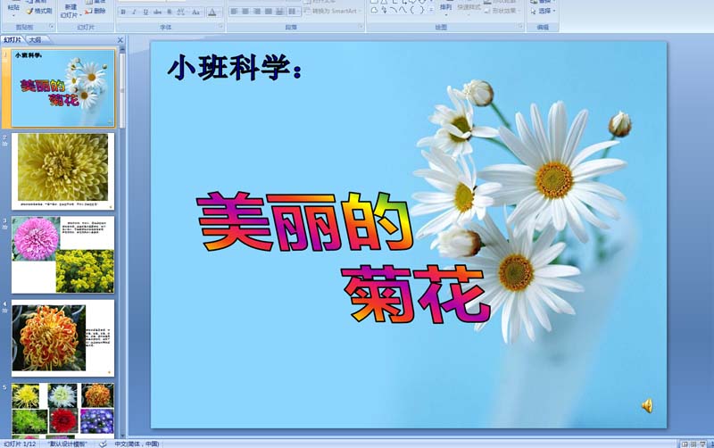Switch to Slide Sorter view
The height and width of the screenshot is (448, 714).
[693, 444]
